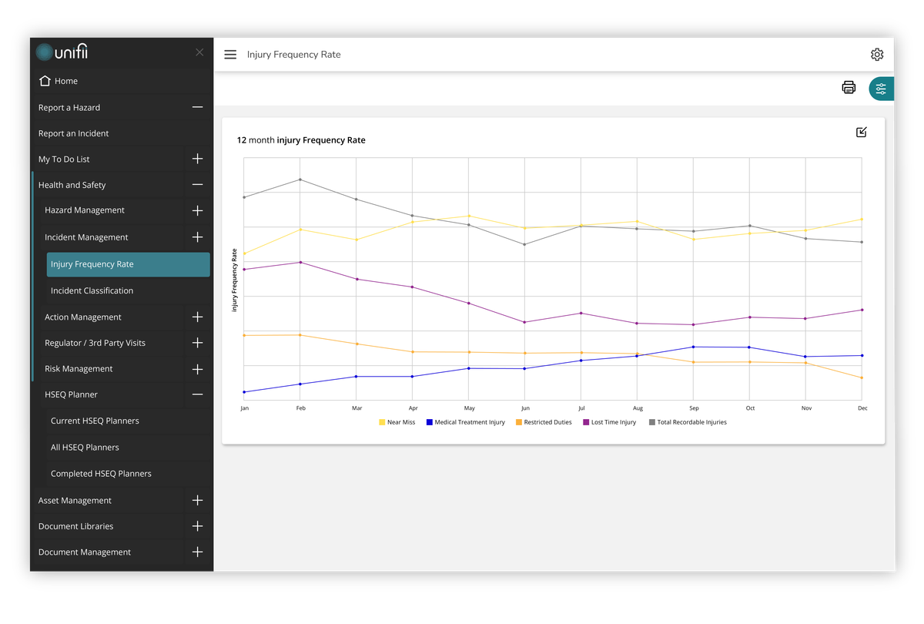924x624 pixels.
Task: Open settings via the gear icon
Action: [877, 55]
